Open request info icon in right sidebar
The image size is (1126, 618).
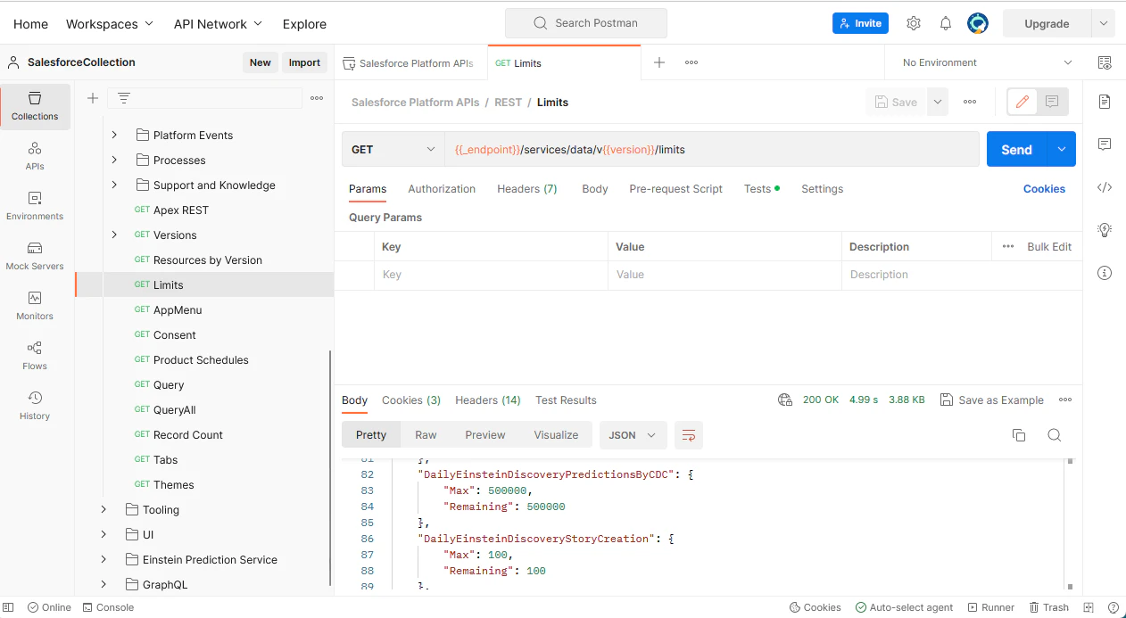click(x=1105, y=273)
